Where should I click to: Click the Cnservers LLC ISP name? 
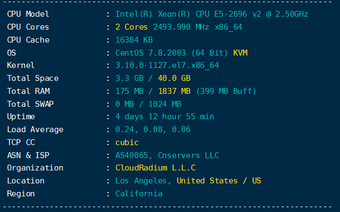[188, 155]
